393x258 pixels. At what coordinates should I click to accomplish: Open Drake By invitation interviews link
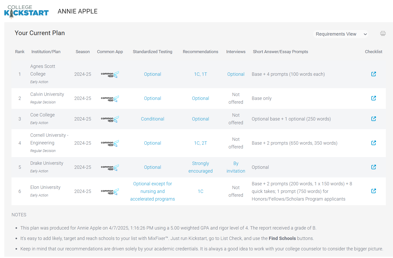(x=236, y=167)
